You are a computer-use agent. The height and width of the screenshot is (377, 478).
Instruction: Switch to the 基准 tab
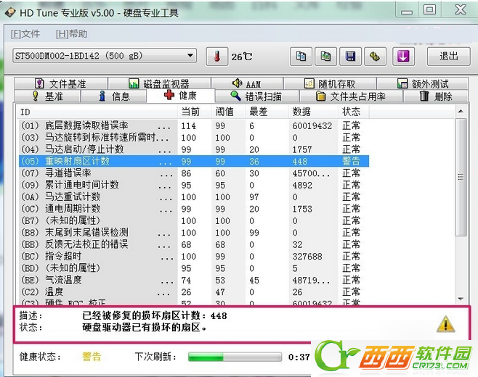(x=47, y=96)
